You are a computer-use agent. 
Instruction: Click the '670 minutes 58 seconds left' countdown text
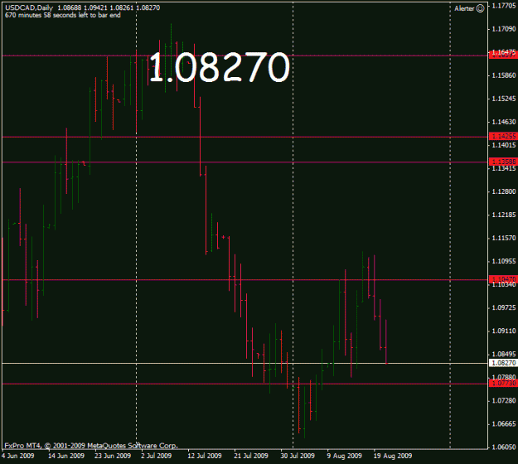coord(63,15)
